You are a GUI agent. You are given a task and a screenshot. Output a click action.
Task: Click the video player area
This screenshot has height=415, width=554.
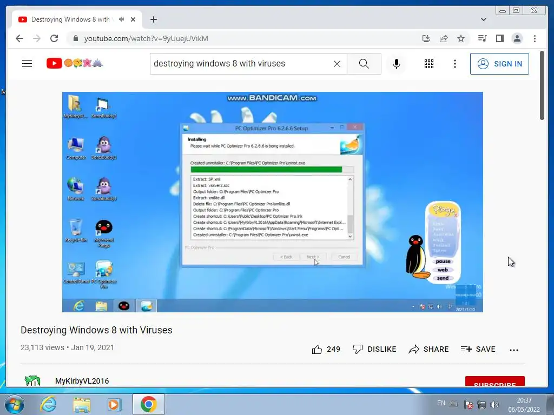pyautogui.click(x=273, y=202)
